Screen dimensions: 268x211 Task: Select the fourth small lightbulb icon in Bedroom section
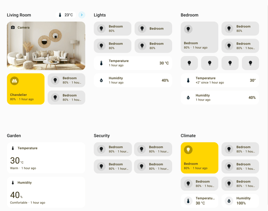point(250,63)
